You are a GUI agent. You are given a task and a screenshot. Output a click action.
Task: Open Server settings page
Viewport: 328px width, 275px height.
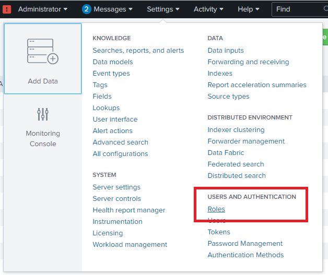116,187
